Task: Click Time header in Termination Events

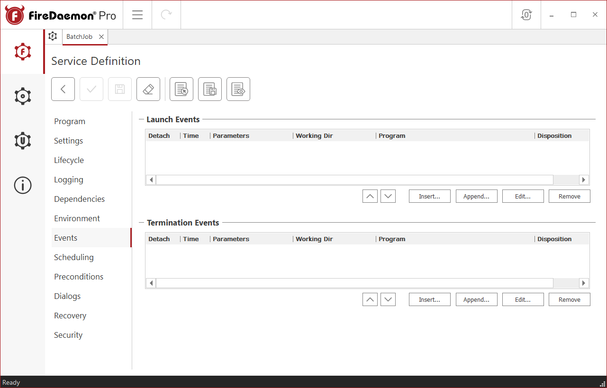Action: pos(195,239)
